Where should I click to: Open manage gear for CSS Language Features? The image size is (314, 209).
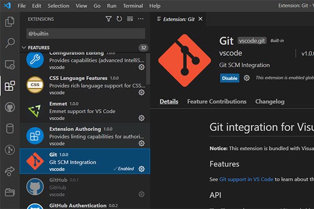pyautogui.click(x=142, y=92)
